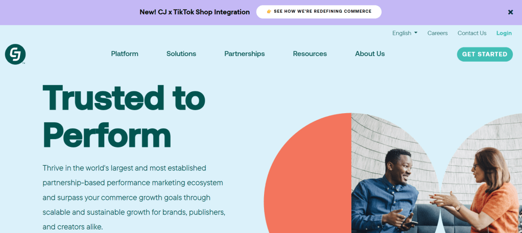Visit the Careers link

[437, 33]
